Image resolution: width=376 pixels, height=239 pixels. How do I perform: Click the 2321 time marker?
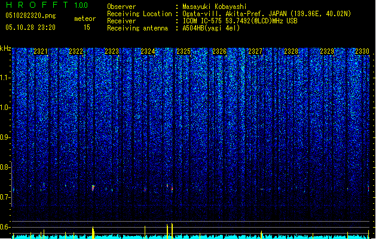pyautogui.click(x=41, y=51)
